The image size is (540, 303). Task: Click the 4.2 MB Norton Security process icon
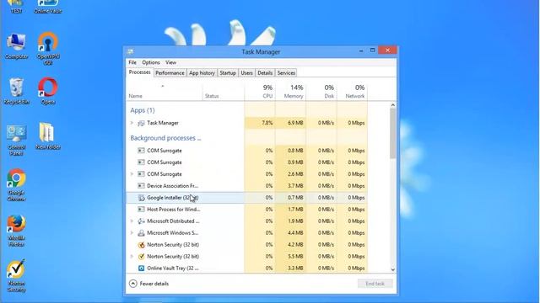[141, 245]
